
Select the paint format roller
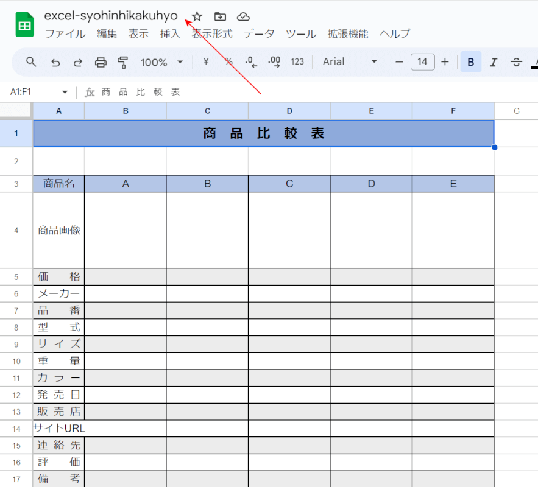[123, 61]
